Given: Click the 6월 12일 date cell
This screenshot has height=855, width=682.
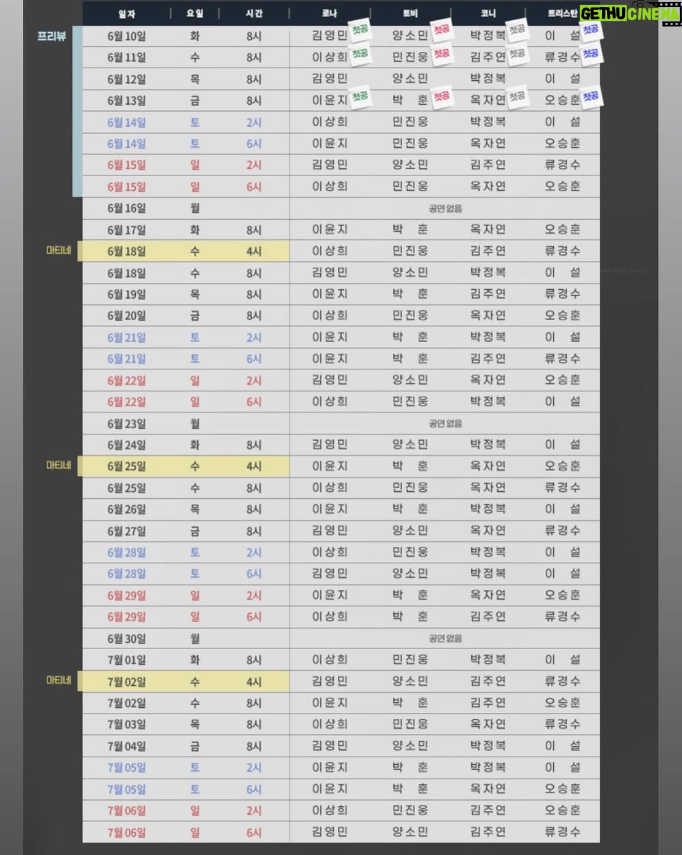Looking at the screenshot, I should [x=126, y=80].
